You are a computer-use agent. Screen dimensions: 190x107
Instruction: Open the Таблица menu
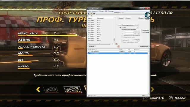(101, 11)
